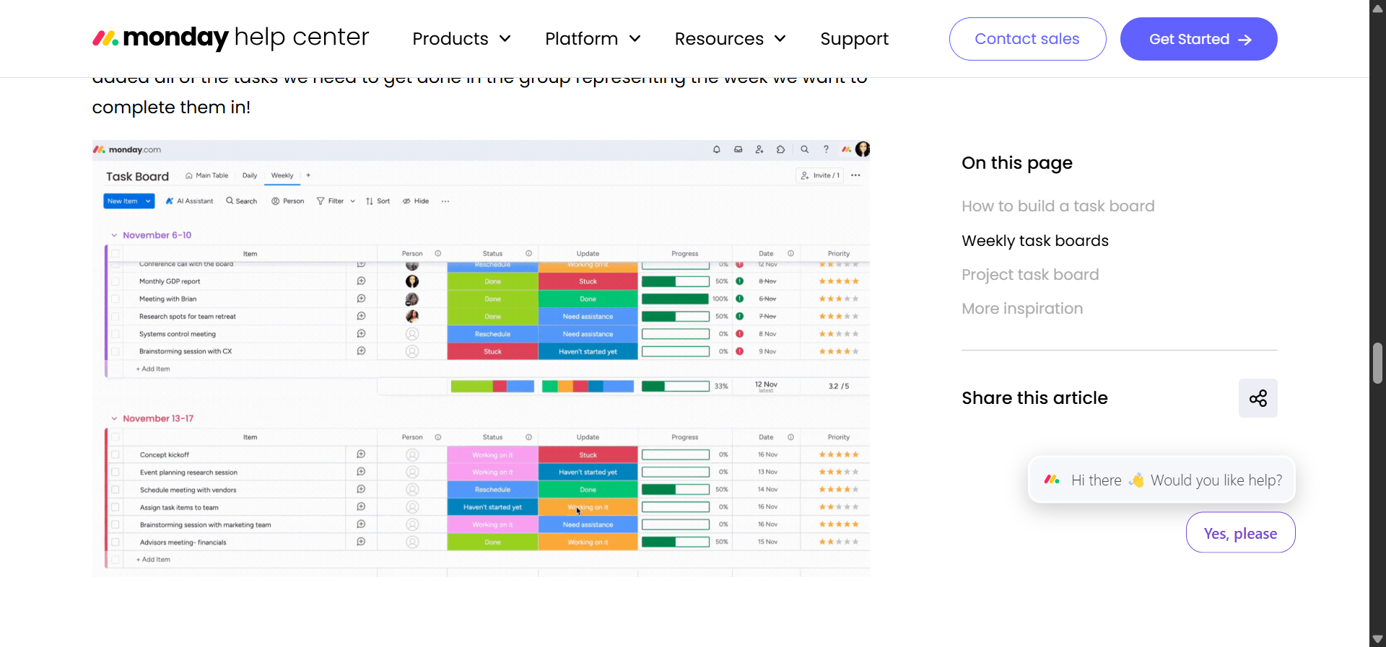The image size is (1386, 647).
Task: Open the inbox tray icon in board header
Action: [x=738, y=149]
